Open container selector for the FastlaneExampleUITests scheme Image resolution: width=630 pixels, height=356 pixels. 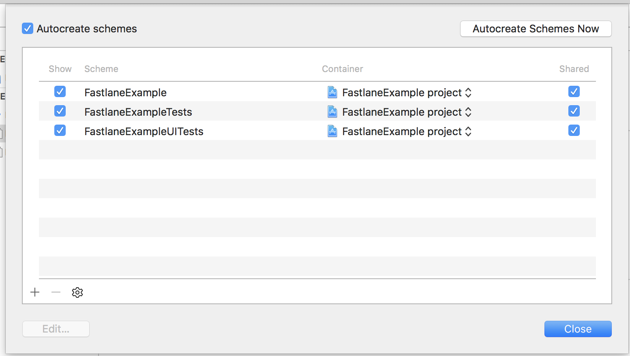(x=468, y=131)
